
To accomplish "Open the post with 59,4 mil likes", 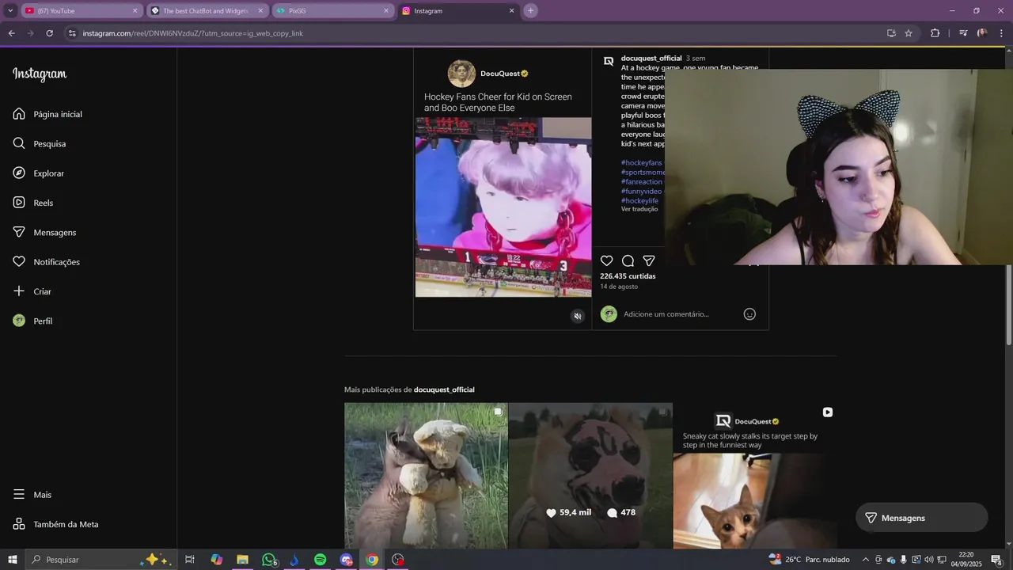I will tap(590, 476).
